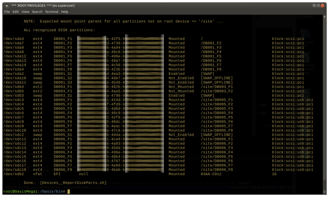Click the /site/DB006_F8 mount point
Screen dimensions: 329x197
pos(217,170)
